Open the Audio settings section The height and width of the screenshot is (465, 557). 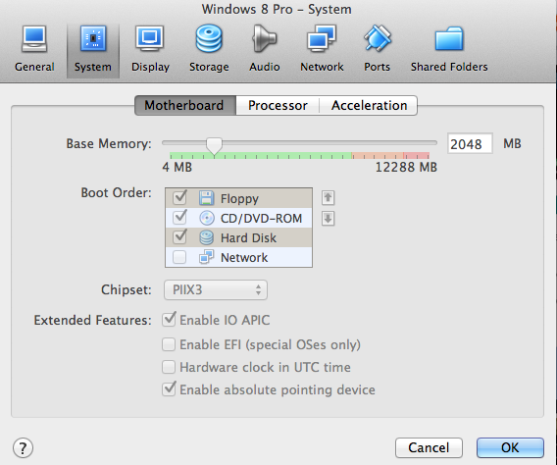[x=265, y=49]
